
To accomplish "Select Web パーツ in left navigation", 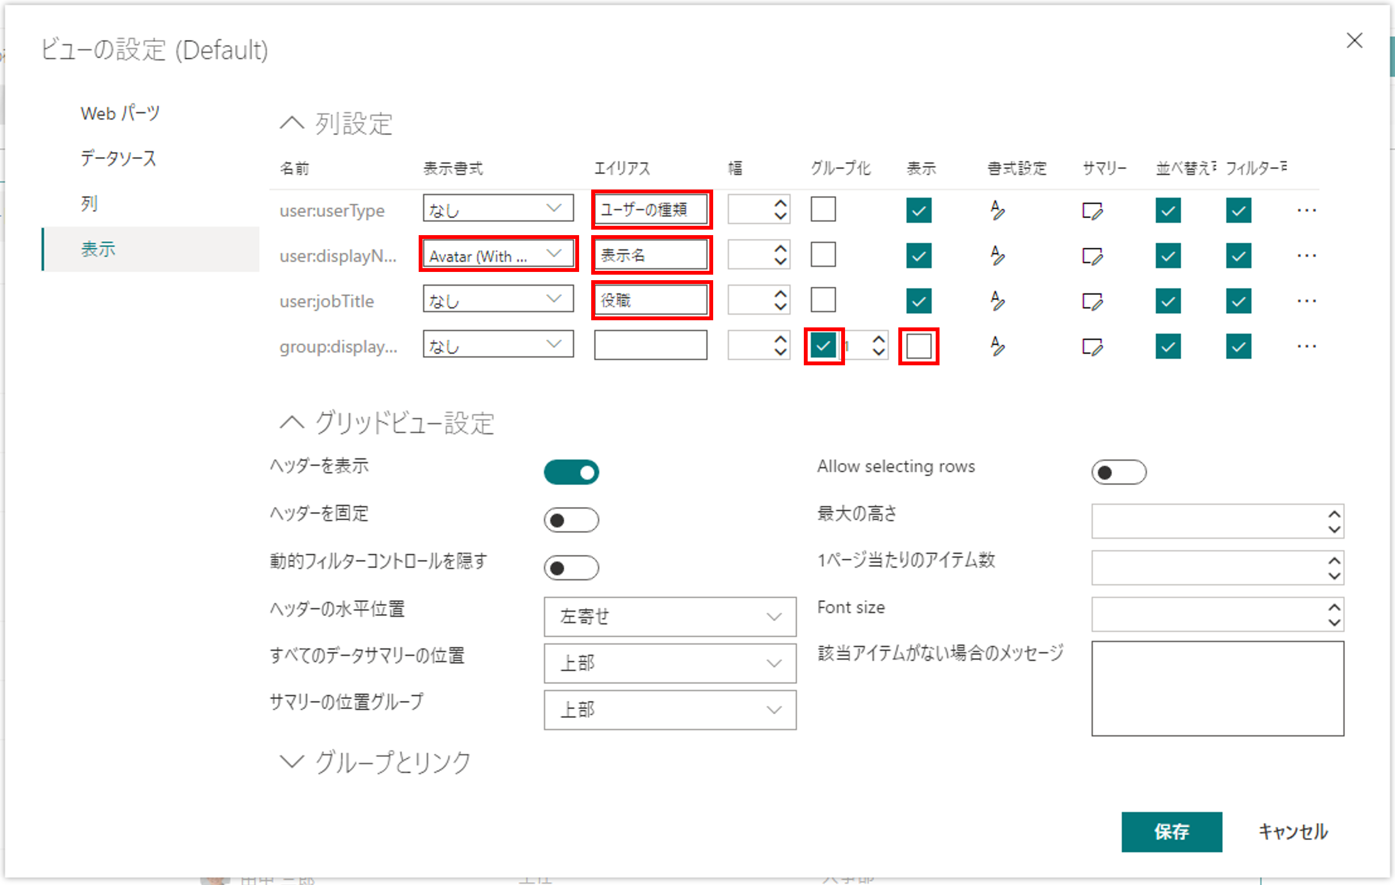I will pyautogui.click(x=120, y=113).
